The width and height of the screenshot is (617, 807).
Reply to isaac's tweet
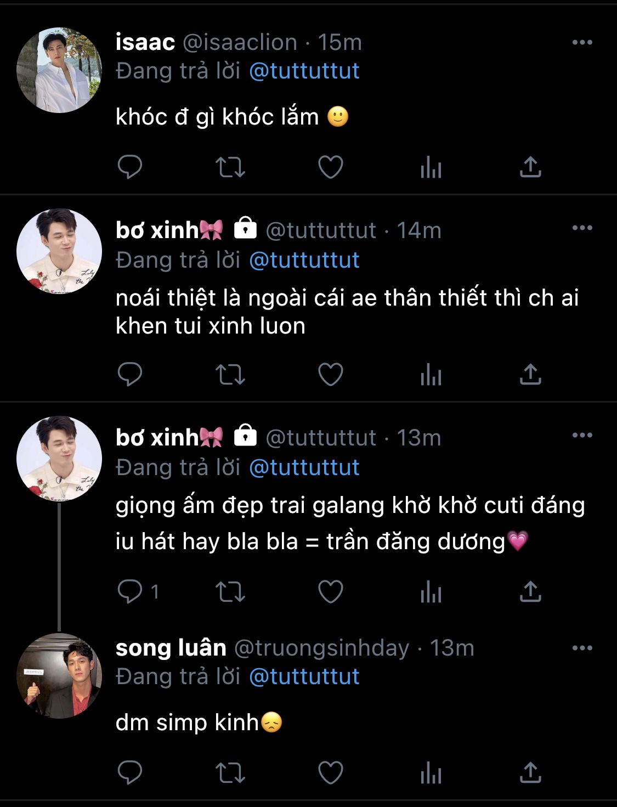(130, 167)
